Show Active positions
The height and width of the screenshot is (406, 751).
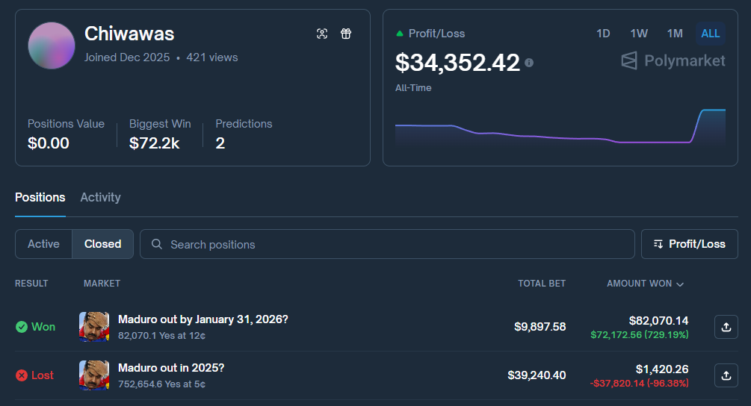click(43, 244)
